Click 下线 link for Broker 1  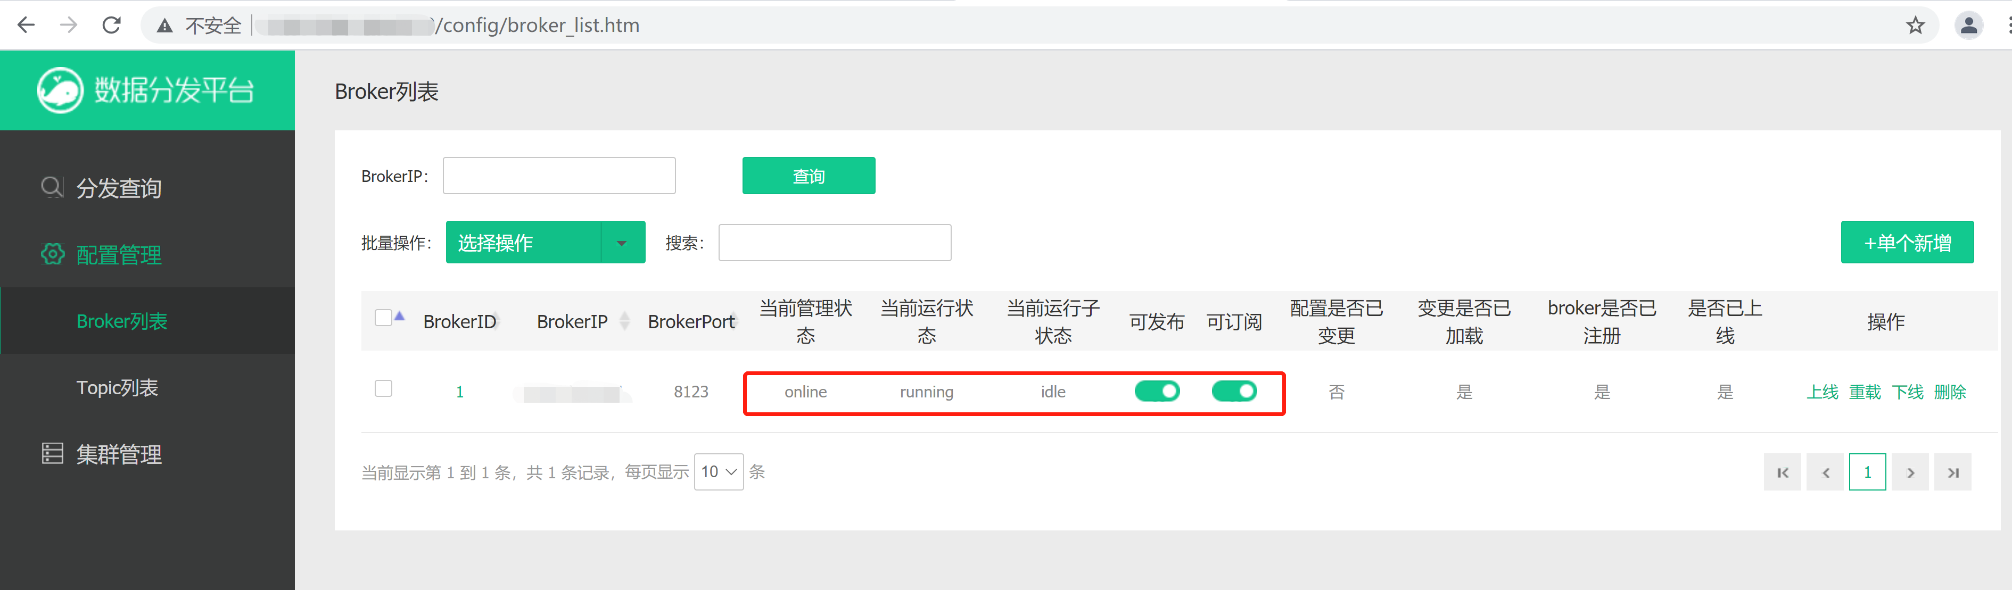[1907, 392]
